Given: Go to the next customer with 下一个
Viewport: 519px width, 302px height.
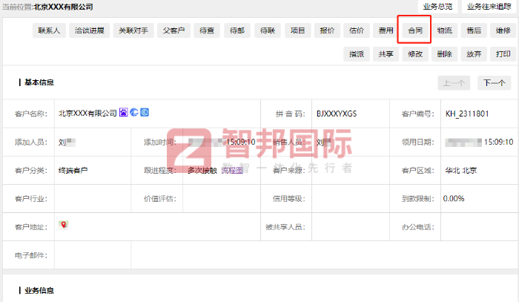Looking at the screenshot, I should [x=495, y=83].
